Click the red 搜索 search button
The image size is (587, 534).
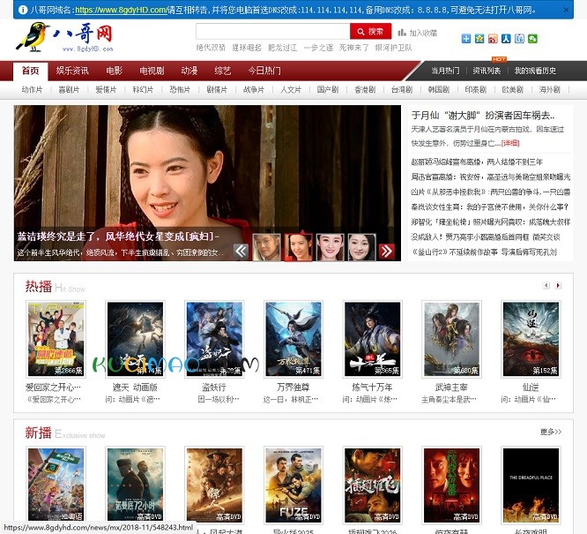(370, 31)
